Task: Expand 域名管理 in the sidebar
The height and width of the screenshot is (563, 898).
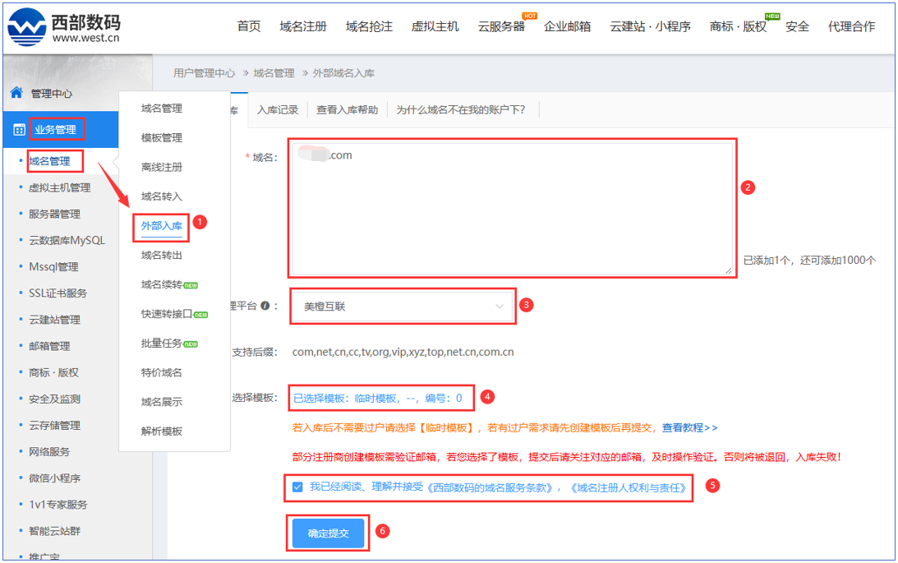Action: pos(49,161)
